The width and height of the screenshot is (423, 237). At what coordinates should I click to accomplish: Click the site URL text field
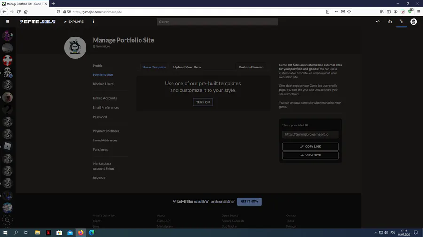coord(310,134)
